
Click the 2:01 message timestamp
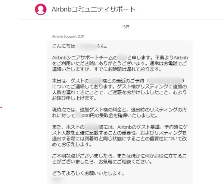[81, 36]
